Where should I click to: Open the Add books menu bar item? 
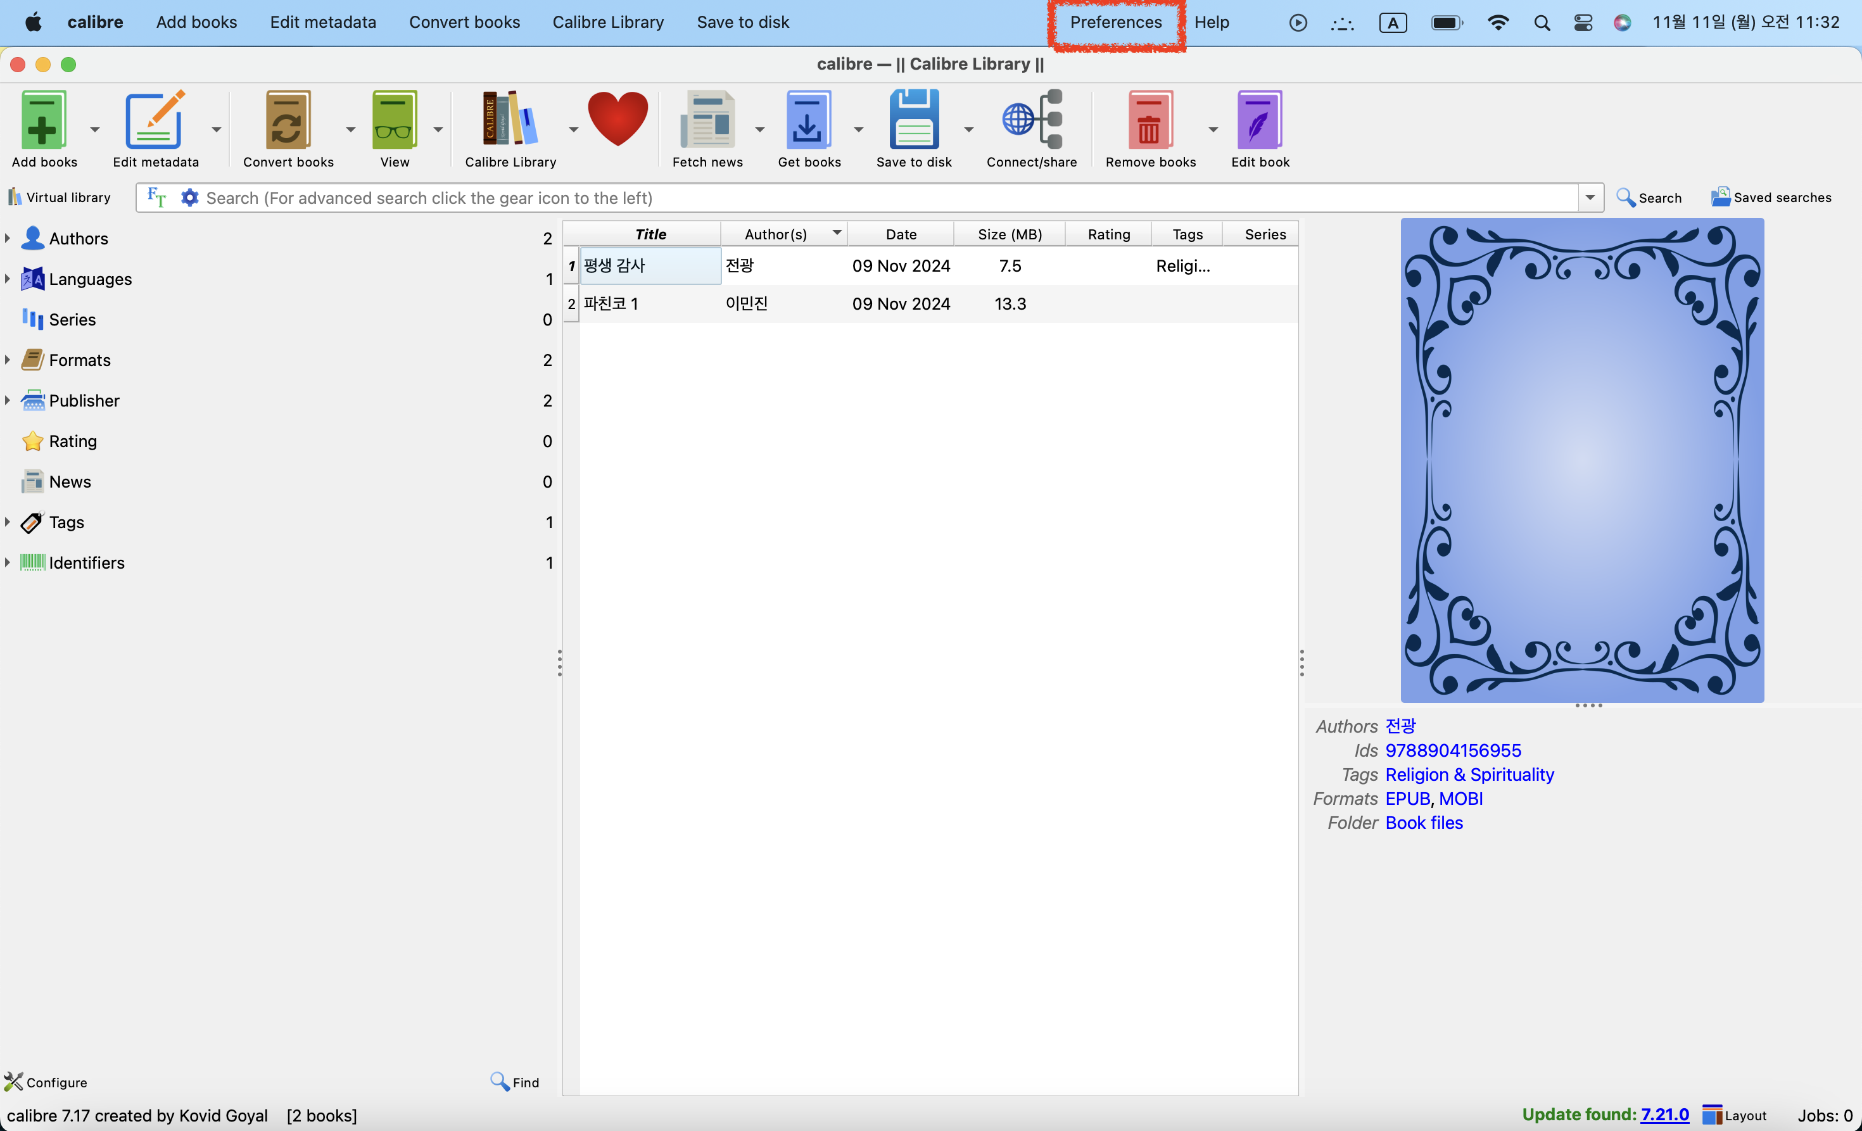(x=196, y=22)
